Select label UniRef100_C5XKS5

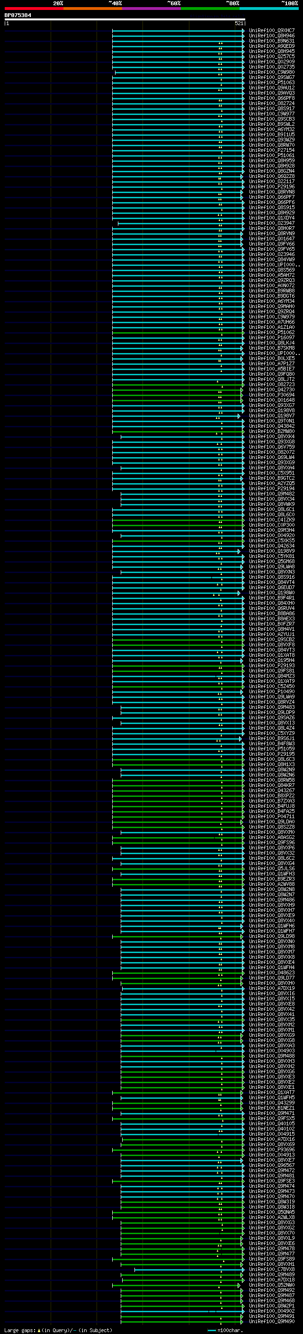pyautogui.click(x=272, y=540)
